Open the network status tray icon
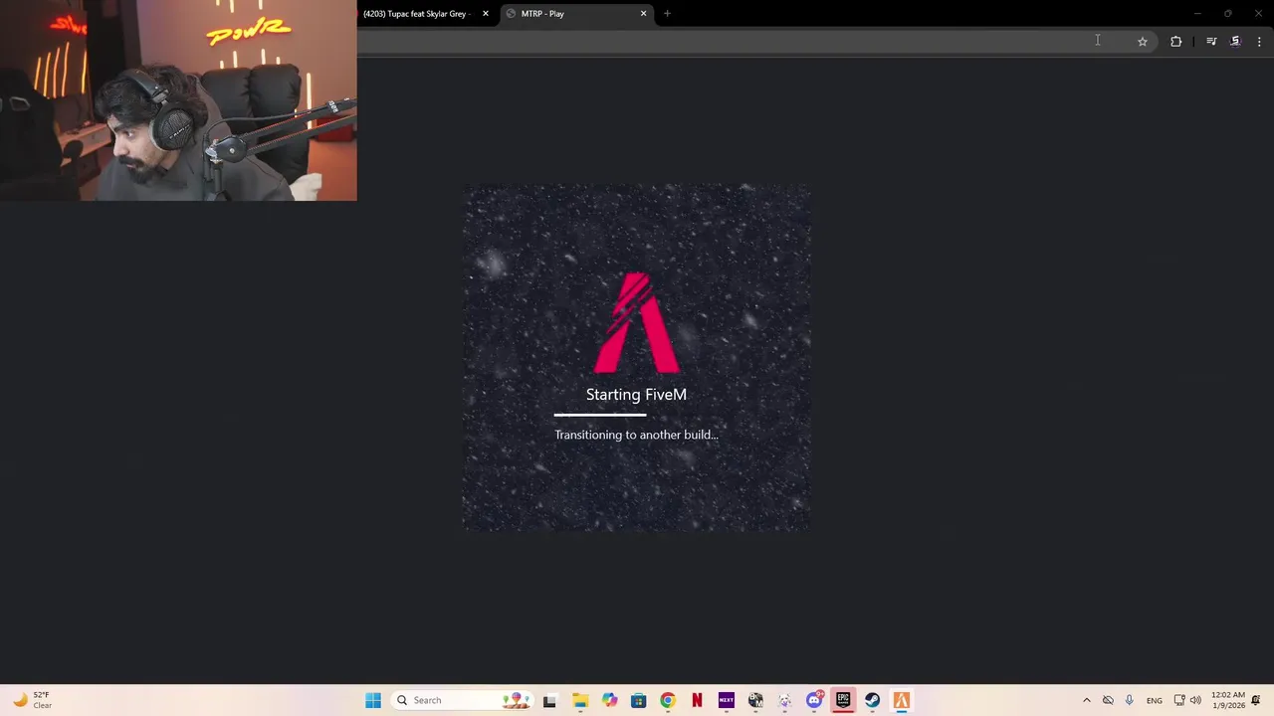 coord(1179,700)
